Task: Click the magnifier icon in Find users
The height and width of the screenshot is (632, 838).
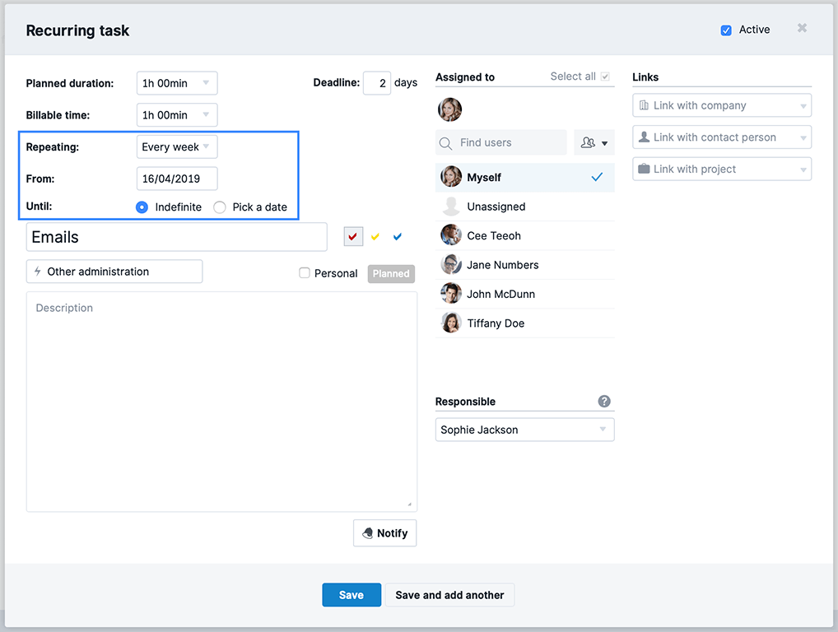Action: tap(445, 143)
